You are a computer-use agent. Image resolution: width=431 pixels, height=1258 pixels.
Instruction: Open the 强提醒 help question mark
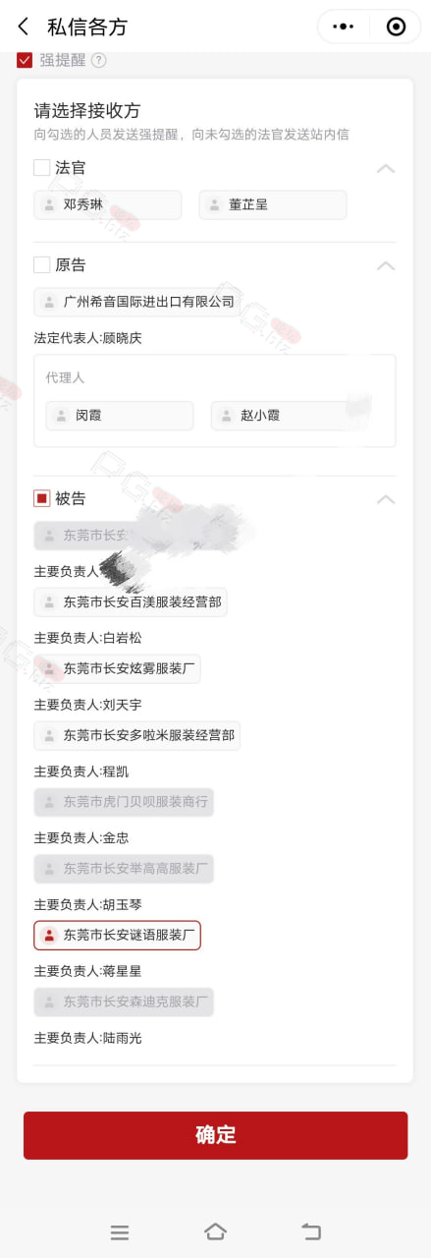point(98,60)
